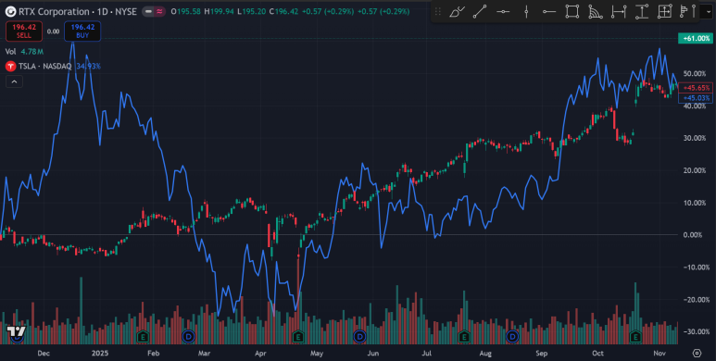Click the earnings marker near Feb
716x361 pixels.
pyautogui.click(x=143, y=337)
